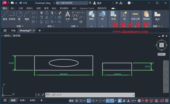Activate the Rotate tool
The width and height of the screenshot is (170, 104).
pyautogui.click(x=47, y=13)
